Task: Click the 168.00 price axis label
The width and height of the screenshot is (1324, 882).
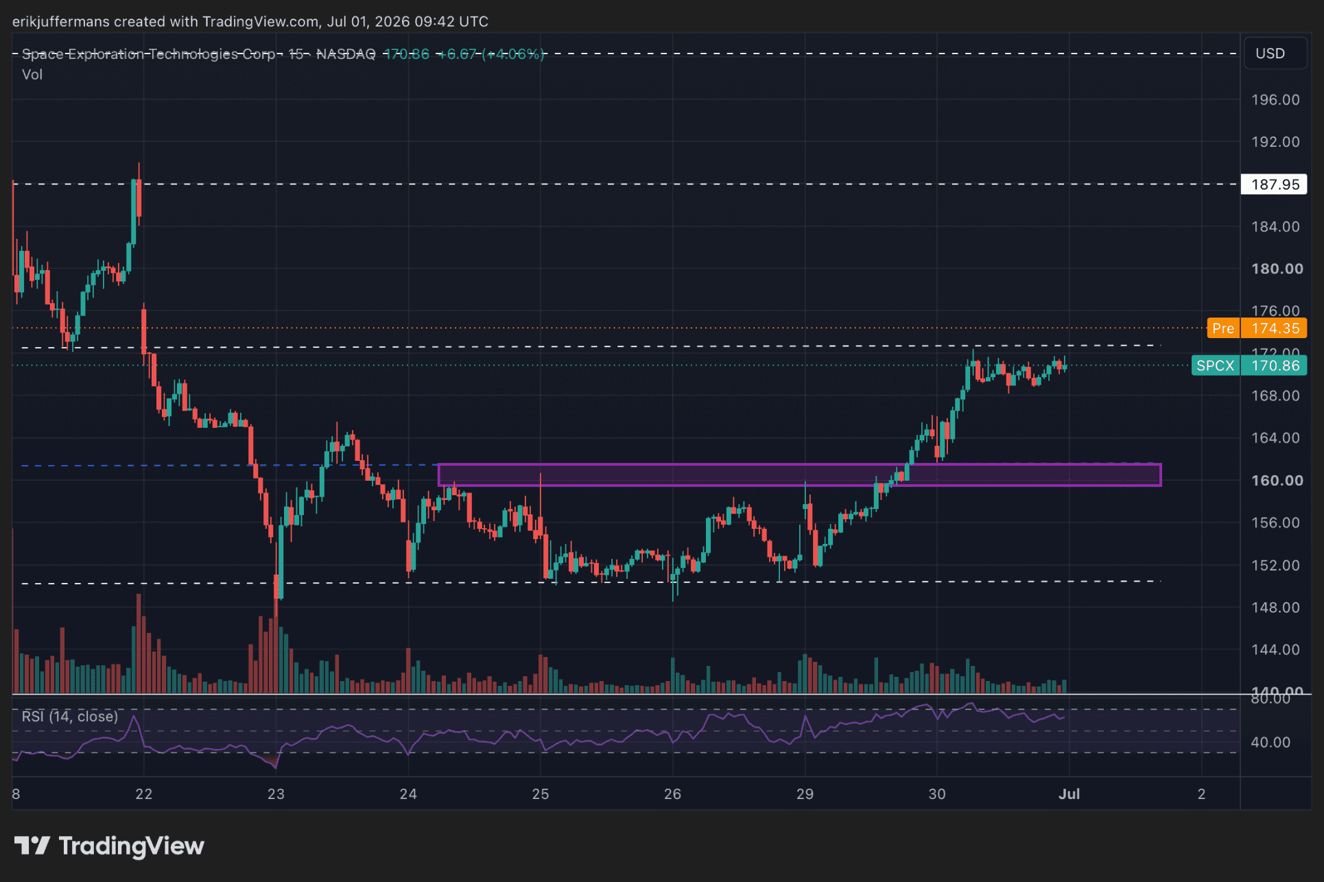Action: [1275, 396]
